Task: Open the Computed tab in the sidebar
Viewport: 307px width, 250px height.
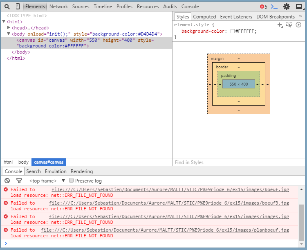Action: pos(204,17)
